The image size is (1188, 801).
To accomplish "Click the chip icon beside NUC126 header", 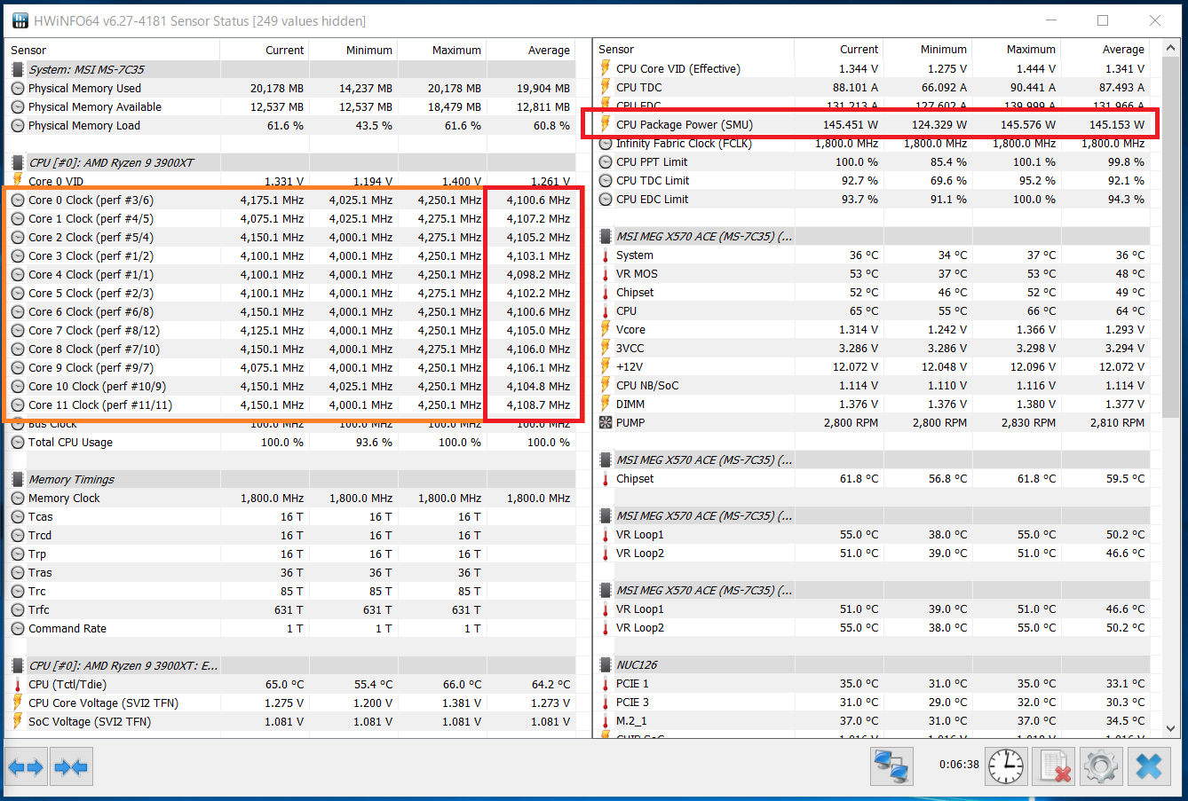I will pyautogui.click(x=606, y=664).
